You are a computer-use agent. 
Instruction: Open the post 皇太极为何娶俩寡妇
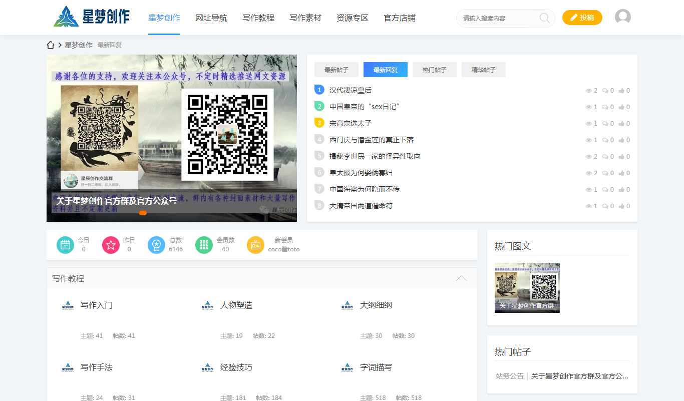(361, 173)
